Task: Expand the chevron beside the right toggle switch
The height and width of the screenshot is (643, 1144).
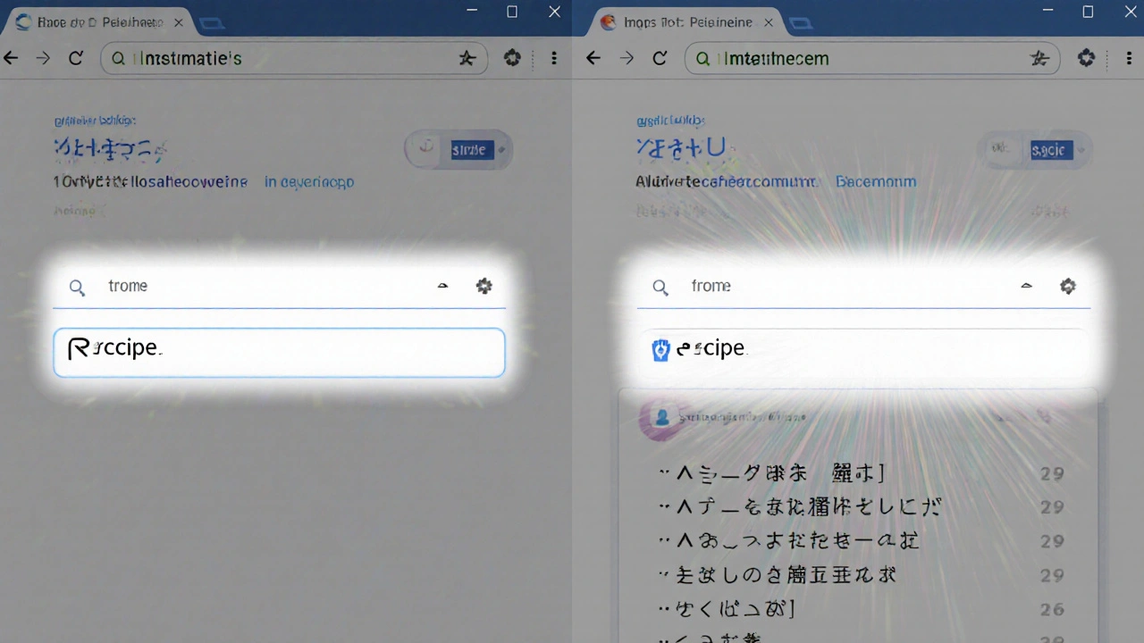Action: click(1079, 150)
